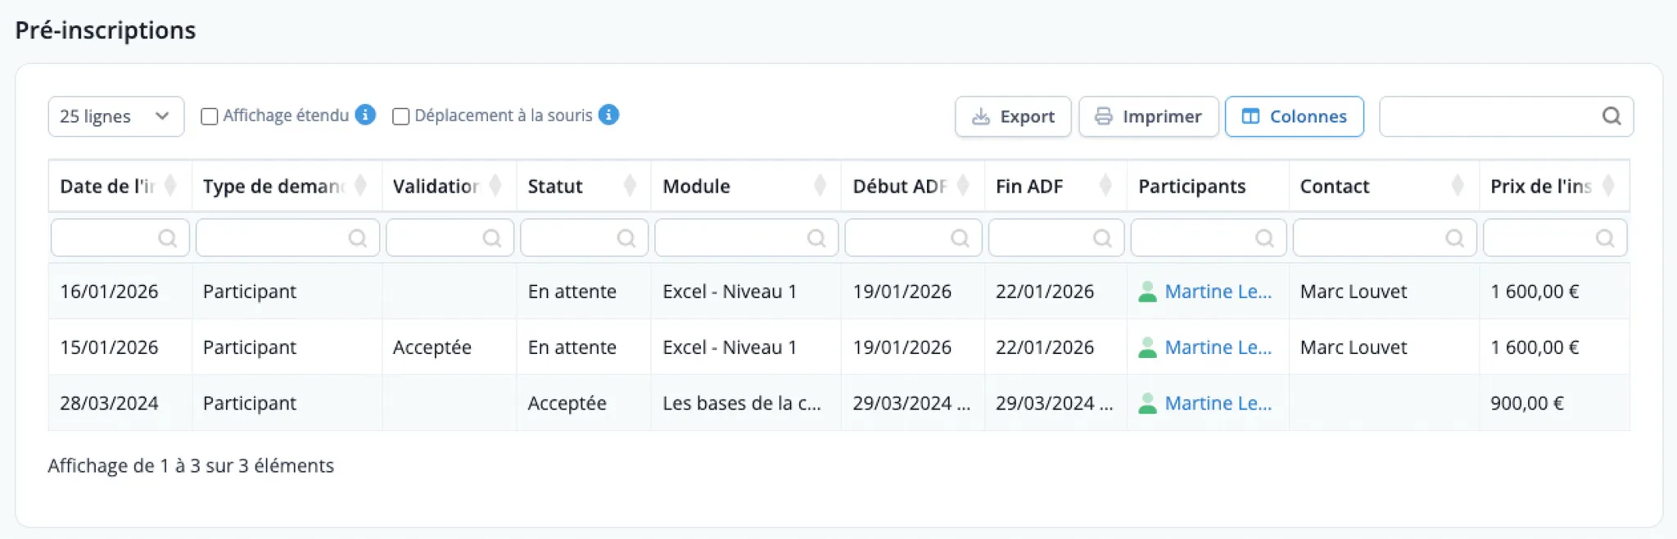Viewport: 1677px width, 539px height.
Task: Click Affichage de 1 à 3 sur 3 éléments
Action: (x=191, y=466)
